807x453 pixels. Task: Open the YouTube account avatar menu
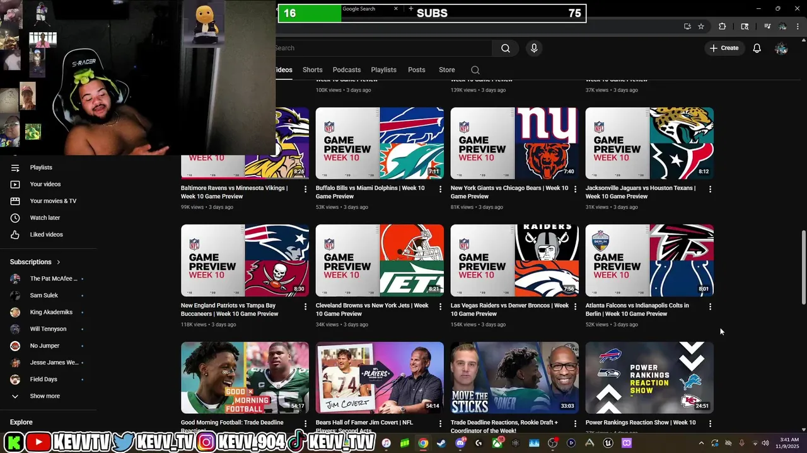tap(781, 48)
